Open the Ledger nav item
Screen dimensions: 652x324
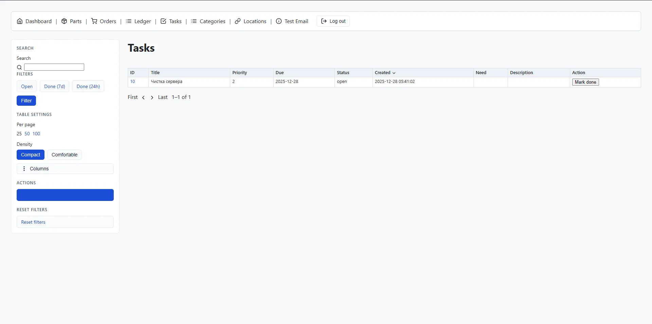[138, 21]
